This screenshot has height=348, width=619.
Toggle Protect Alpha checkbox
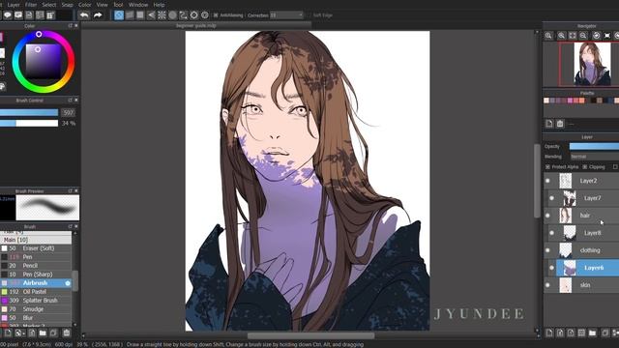[547, 167]
